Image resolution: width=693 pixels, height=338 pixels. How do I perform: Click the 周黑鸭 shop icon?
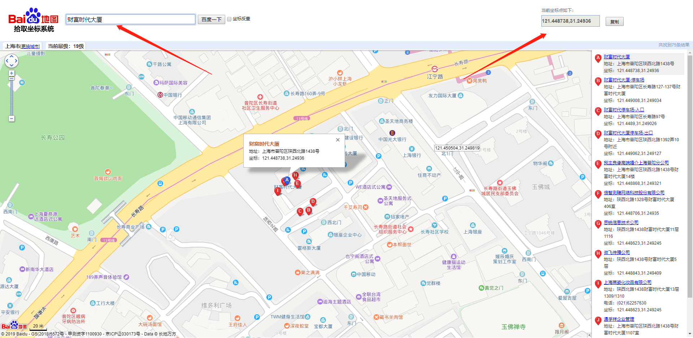click(x=470, y=81)
